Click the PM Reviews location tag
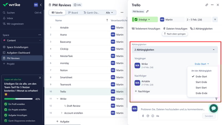222x125 pixels. coord(138,11)
